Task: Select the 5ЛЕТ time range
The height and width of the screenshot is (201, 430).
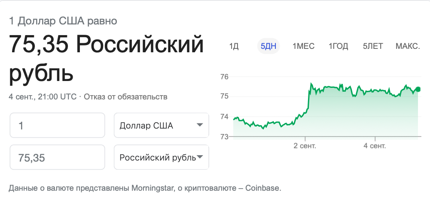Action: (x=372, y=46)
